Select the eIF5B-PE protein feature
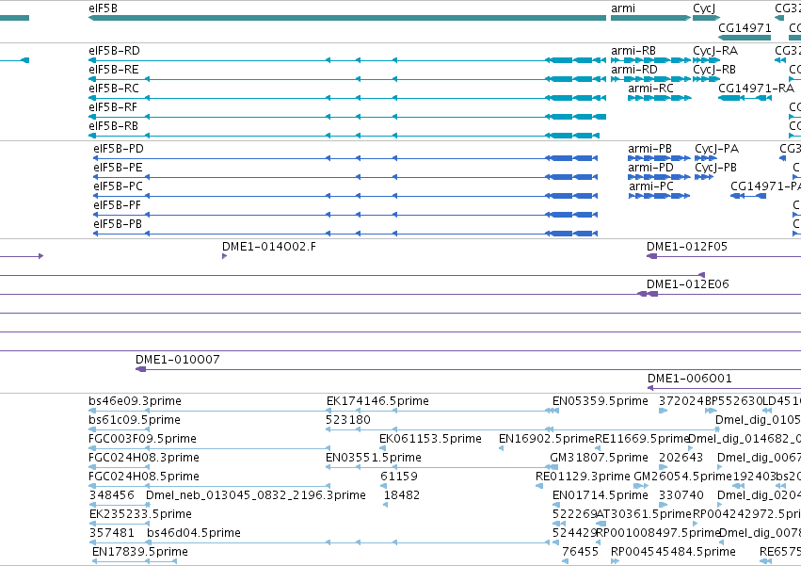 click(x=345, y=177)
